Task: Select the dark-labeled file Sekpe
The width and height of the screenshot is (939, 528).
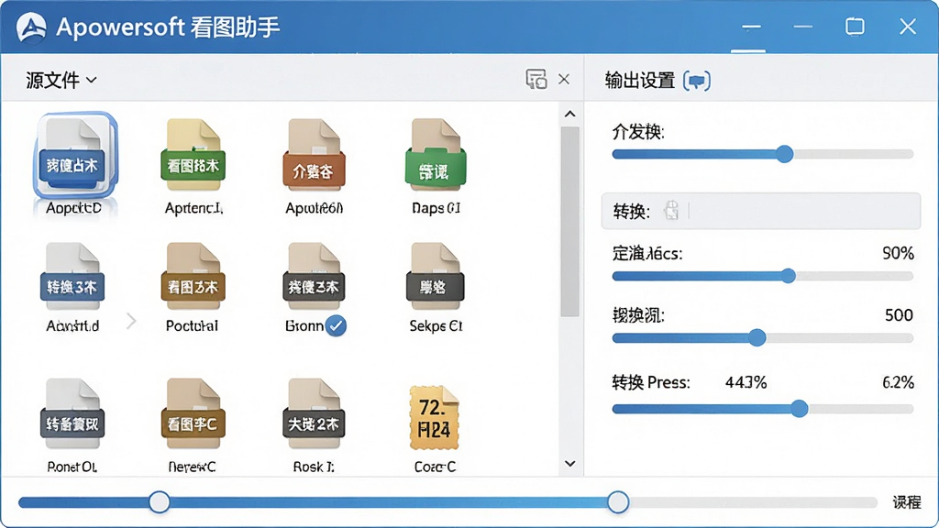Action: pyautogui.click(x=436, y=287)
